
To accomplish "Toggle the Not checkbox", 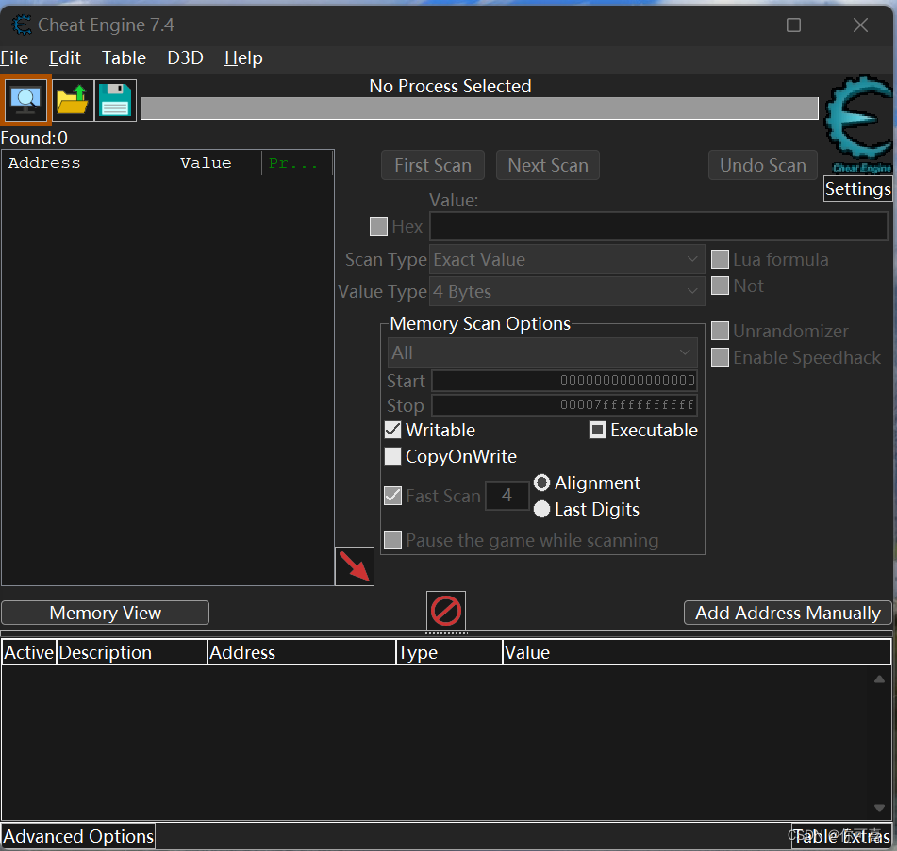I will (x=720, y=286).
